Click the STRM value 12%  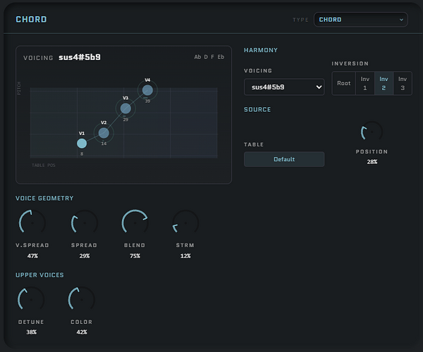coord(185,256)
